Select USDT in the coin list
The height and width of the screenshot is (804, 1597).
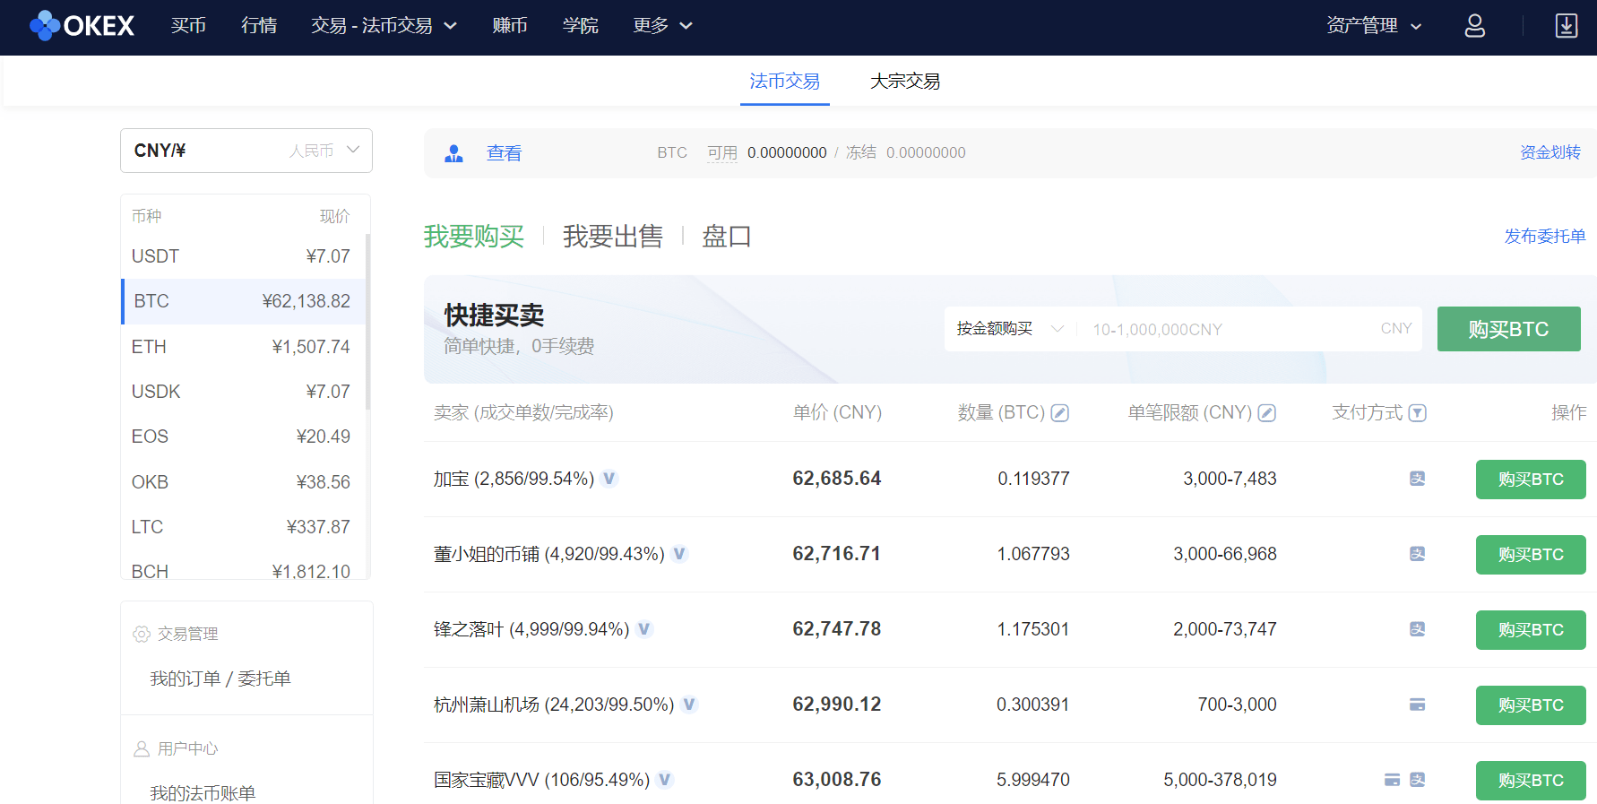pyautogui.click(x=243, y=256)
